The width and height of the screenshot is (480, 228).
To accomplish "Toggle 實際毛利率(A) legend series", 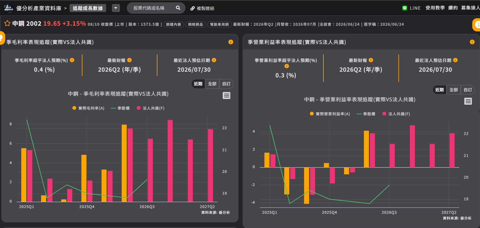I will tap(88, 108).
